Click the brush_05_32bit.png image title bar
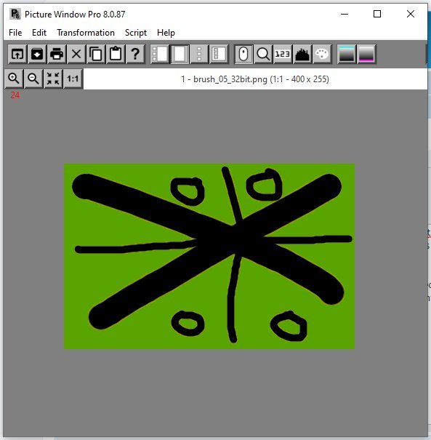The width and height of the screenshot is (431, 440). [255, 79]
